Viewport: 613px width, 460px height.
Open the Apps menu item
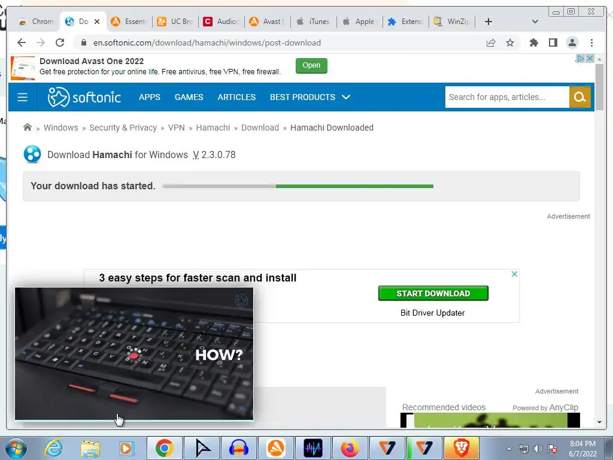pyautogui.click(x=149, y=97)
